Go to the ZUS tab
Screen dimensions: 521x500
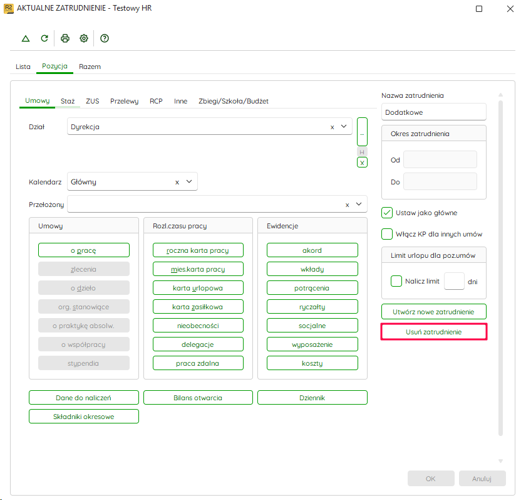point(93,101)
